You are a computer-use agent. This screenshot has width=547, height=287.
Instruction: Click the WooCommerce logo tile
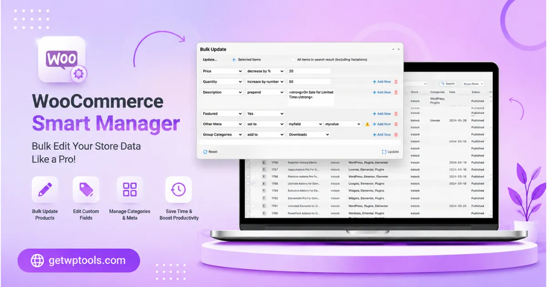tap(62, 60)
